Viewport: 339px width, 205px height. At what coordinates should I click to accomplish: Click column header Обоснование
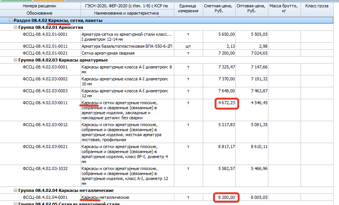pos(40,13)
